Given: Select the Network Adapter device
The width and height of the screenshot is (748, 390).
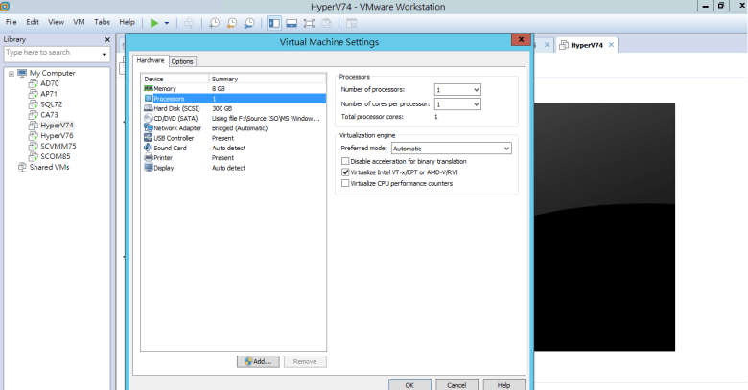Looking at the screenshot, I should (176, 127).
